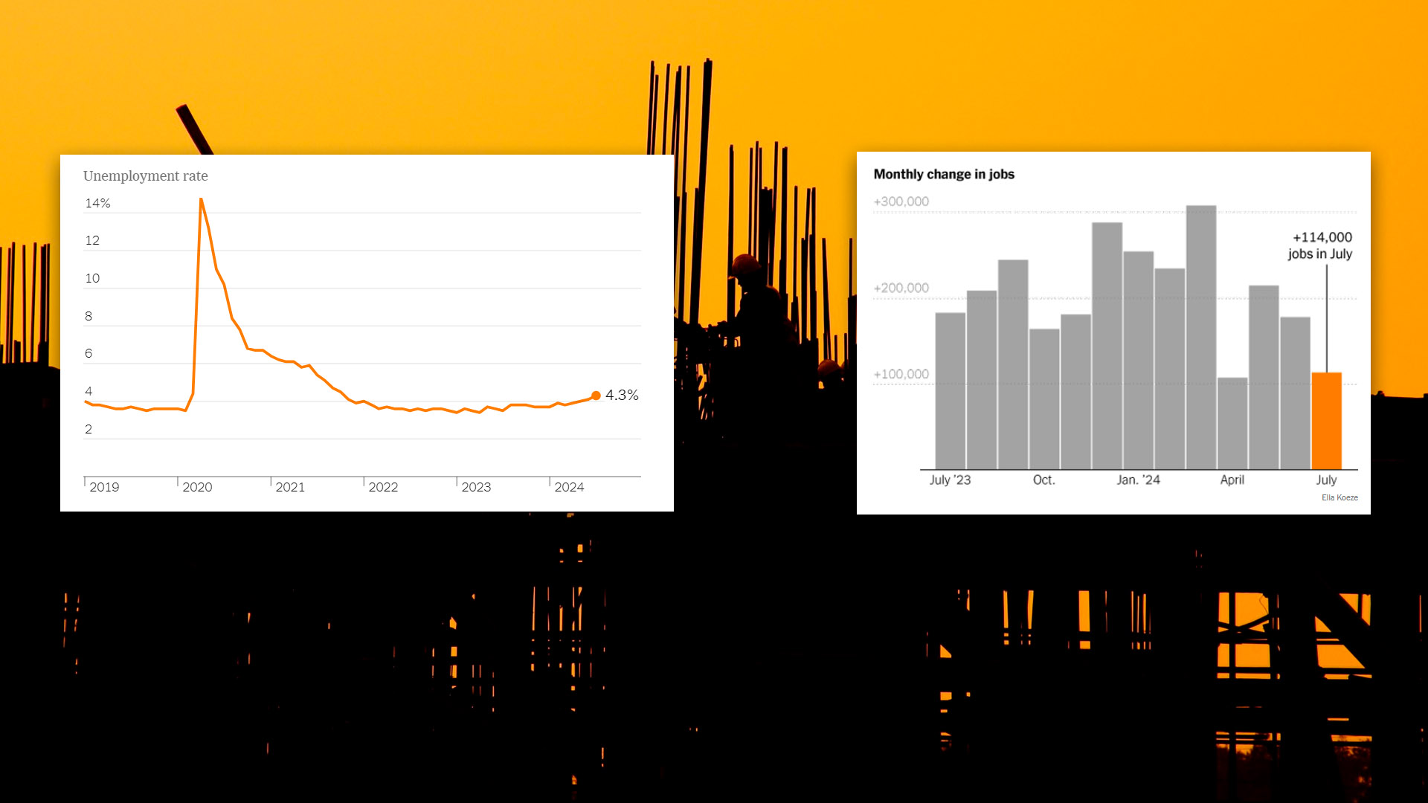Screen dimensions: 1428x803
Task: Click the '14%' y-axis label
Action: (97, 204)
